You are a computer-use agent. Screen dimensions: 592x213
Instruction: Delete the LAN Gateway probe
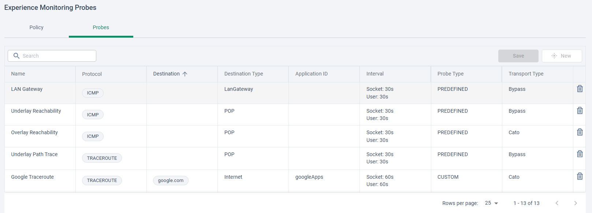(x=580, y=89)
